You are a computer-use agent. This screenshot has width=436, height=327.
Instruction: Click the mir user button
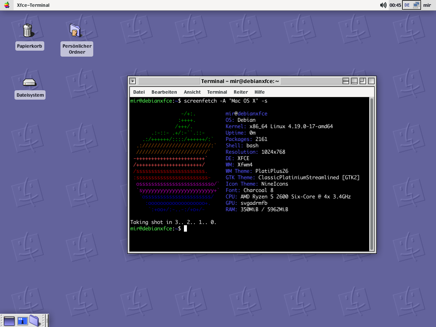point(427,5)
